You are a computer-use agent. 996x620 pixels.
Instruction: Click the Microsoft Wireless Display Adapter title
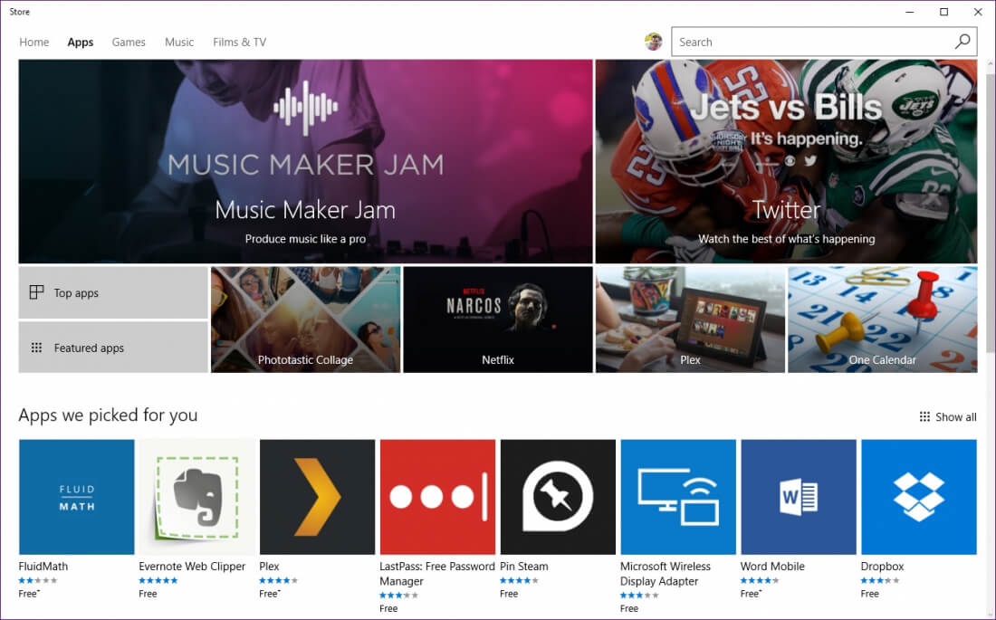click(x=666, y=574)
